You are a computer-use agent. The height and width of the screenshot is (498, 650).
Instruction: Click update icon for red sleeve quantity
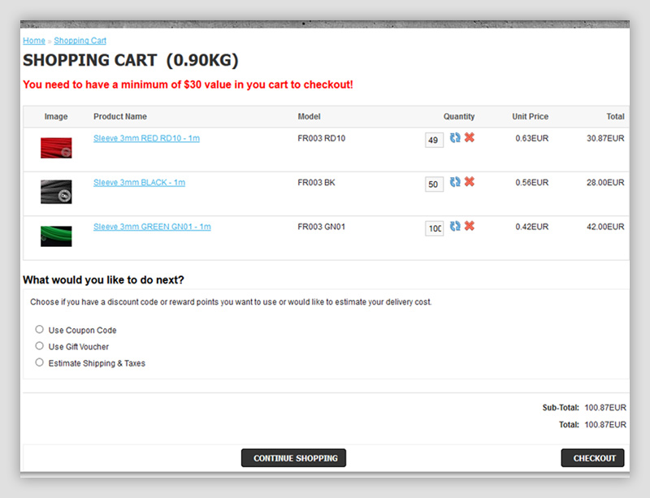point(455,138)
